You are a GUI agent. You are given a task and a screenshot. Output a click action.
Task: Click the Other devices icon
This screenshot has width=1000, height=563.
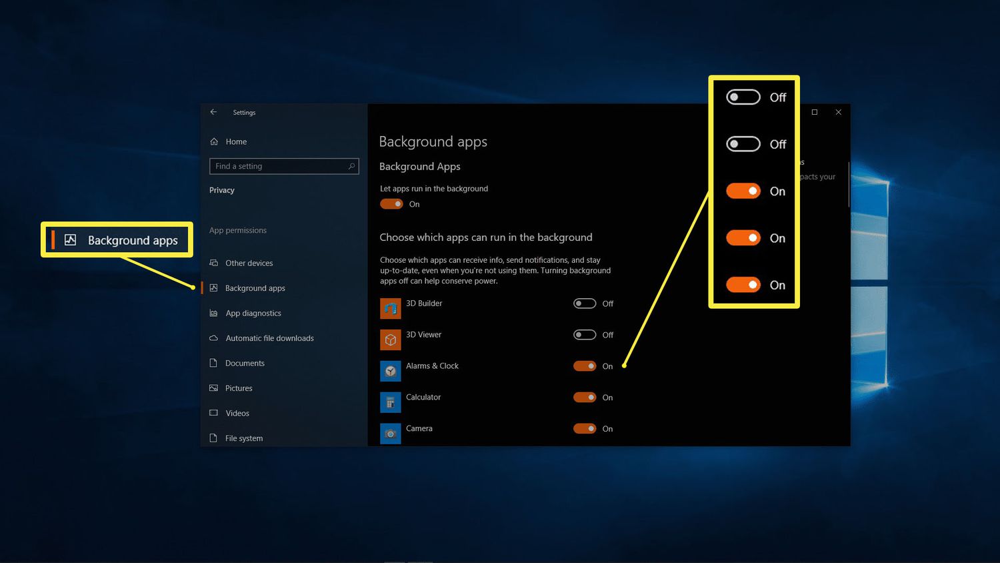coord(214,263)
